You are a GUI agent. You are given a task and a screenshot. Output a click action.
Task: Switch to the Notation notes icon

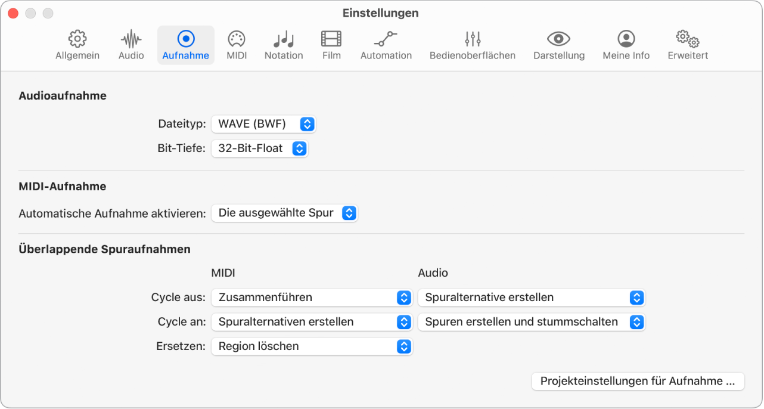pyautogui.click(x=284, y=39)
